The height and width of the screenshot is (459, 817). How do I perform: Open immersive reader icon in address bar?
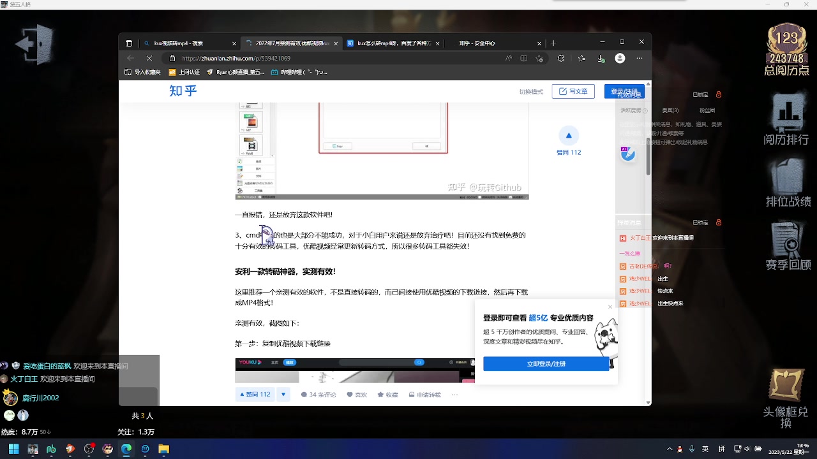click(x=524, y=58)
